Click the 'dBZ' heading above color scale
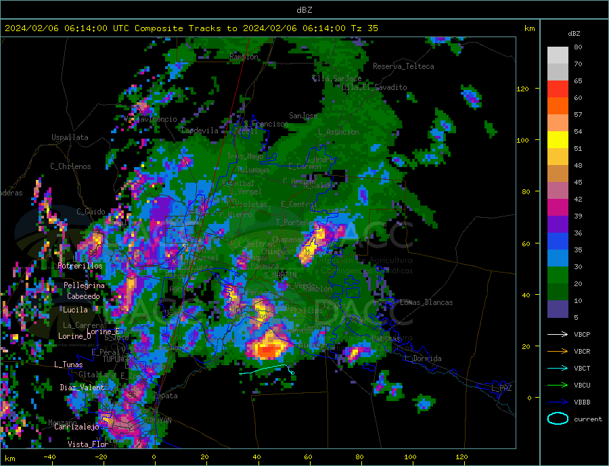Viewport: 609px width, 466px height. point(574,34)
